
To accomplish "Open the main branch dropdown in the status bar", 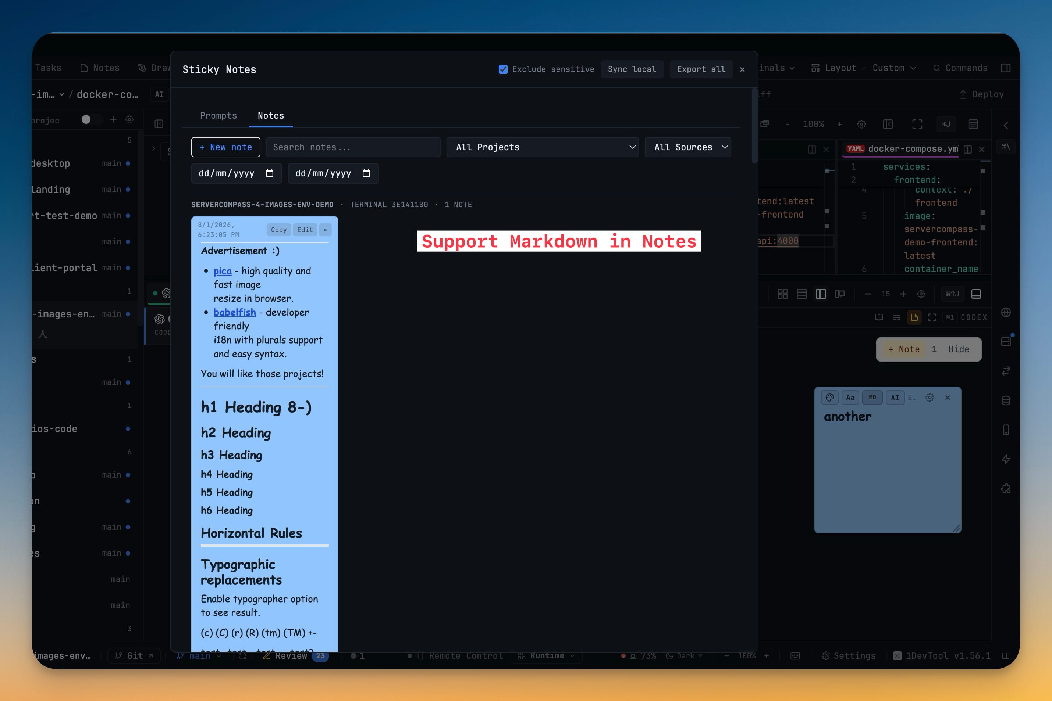I will click(x=199, y=656).
